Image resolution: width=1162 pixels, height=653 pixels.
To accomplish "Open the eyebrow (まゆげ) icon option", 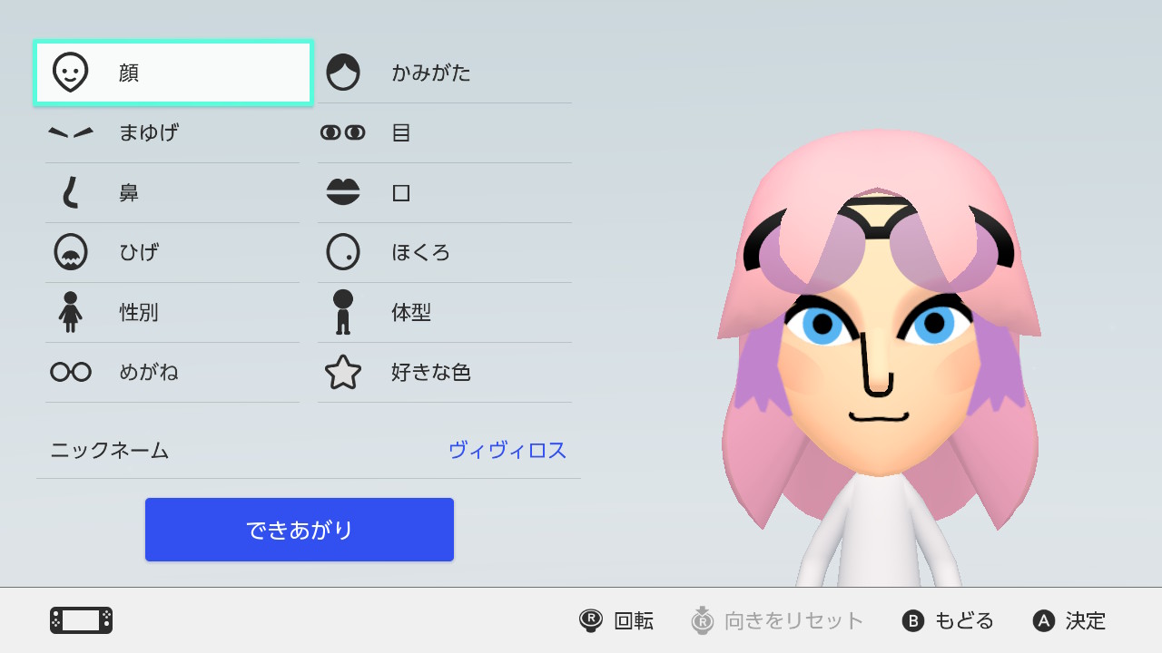I will tap(71, 132).
